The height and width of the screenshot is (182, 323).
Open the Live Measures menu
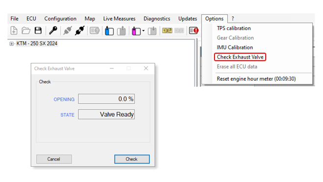click(x=119, y=19)
